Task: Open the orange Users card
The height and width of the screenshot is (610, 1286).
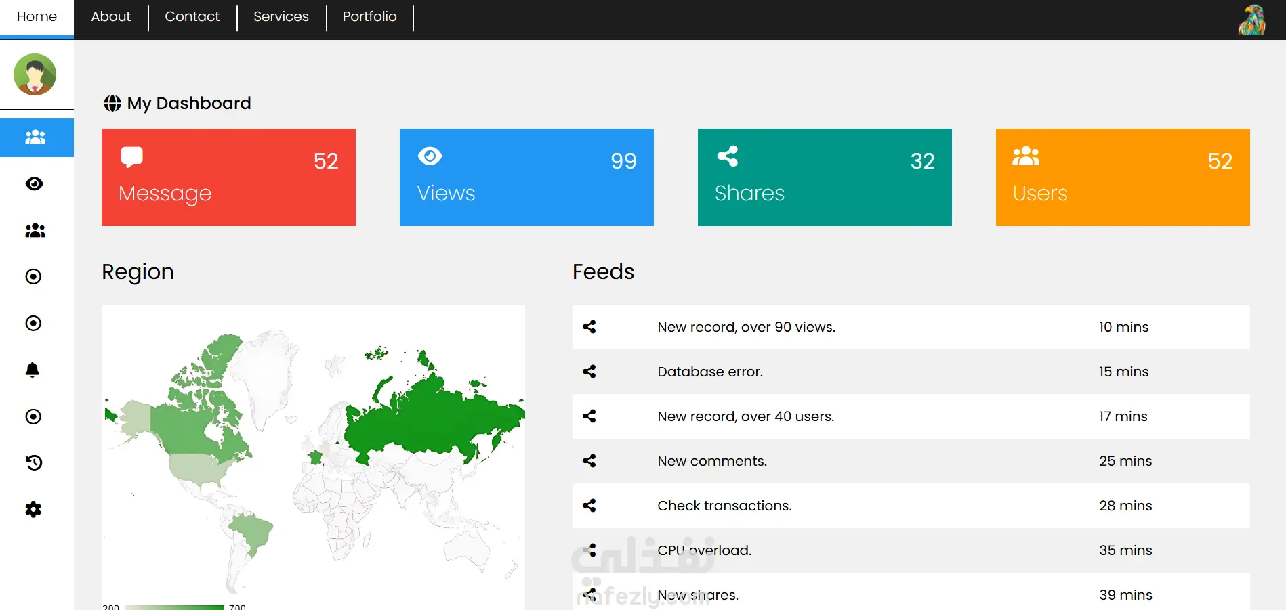Action: pyautogui.click(x=1123, y=177)
